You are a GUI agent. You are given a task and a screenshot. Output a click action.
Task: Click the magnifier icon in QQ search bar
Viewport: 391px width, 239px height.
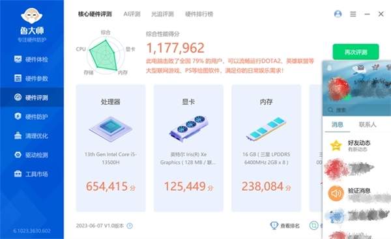(330, 110)
